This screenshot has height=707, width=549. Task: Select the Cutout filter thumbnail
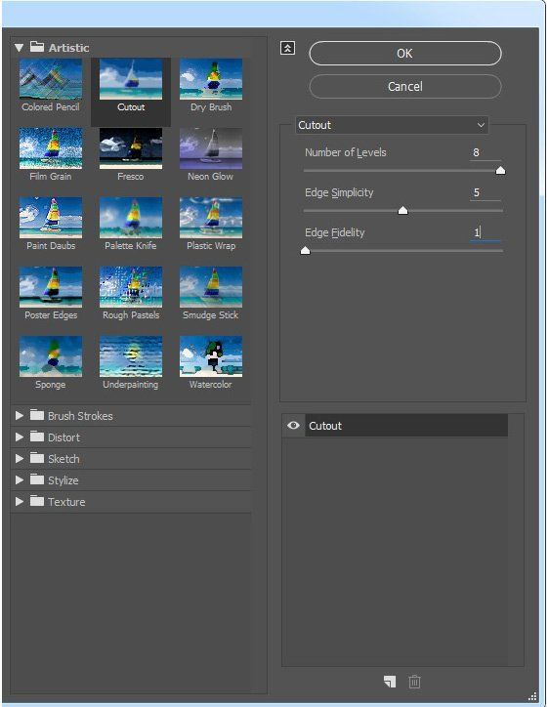[x=131, y=79]
